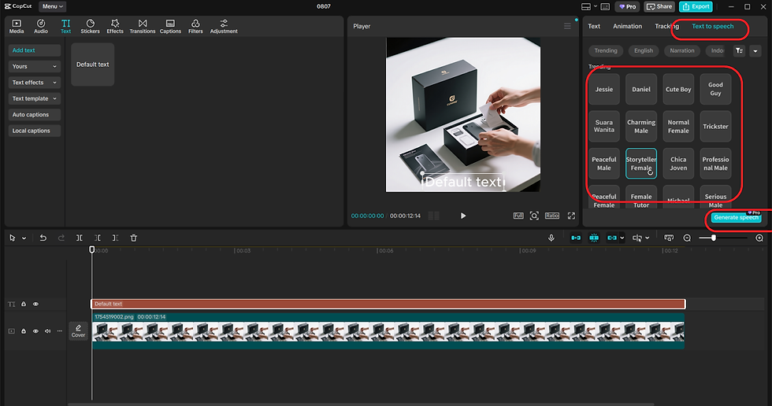Delete left of playhead

click(98, 238)
